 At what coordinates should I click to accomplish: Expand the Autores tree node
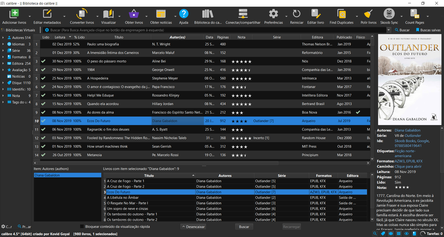coord(3,38)
